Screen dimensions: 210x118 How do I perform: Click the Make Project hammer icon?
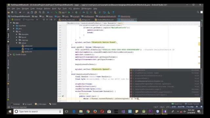[x=56, y=12]
